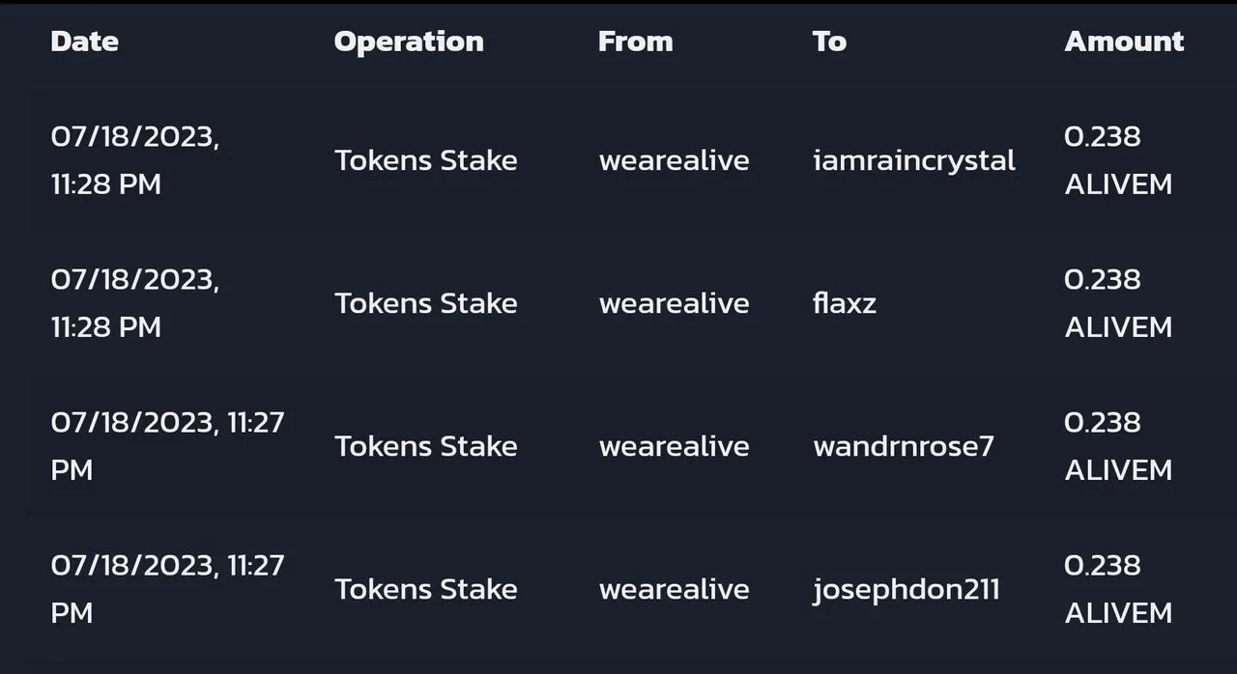Click the date in the josephdon211 row
1237x674 pixels.
coord(167,589)
